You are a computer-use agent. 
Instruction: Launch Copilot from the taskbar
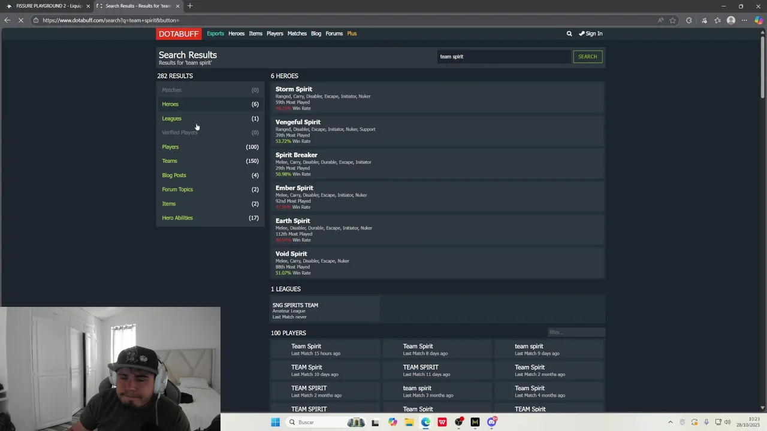click(x=392, y=422)
